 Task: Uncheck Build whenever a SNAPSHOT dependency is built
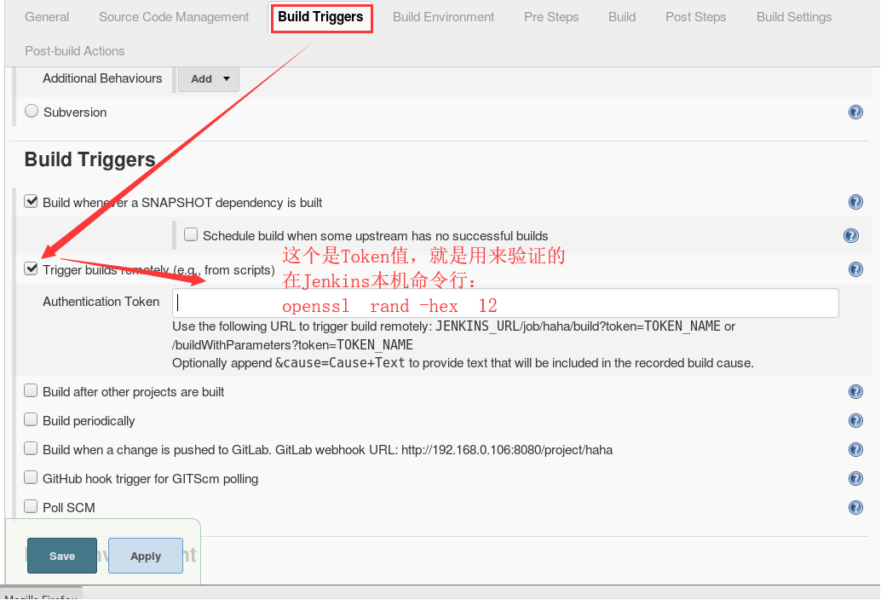(x=31, y=201)
